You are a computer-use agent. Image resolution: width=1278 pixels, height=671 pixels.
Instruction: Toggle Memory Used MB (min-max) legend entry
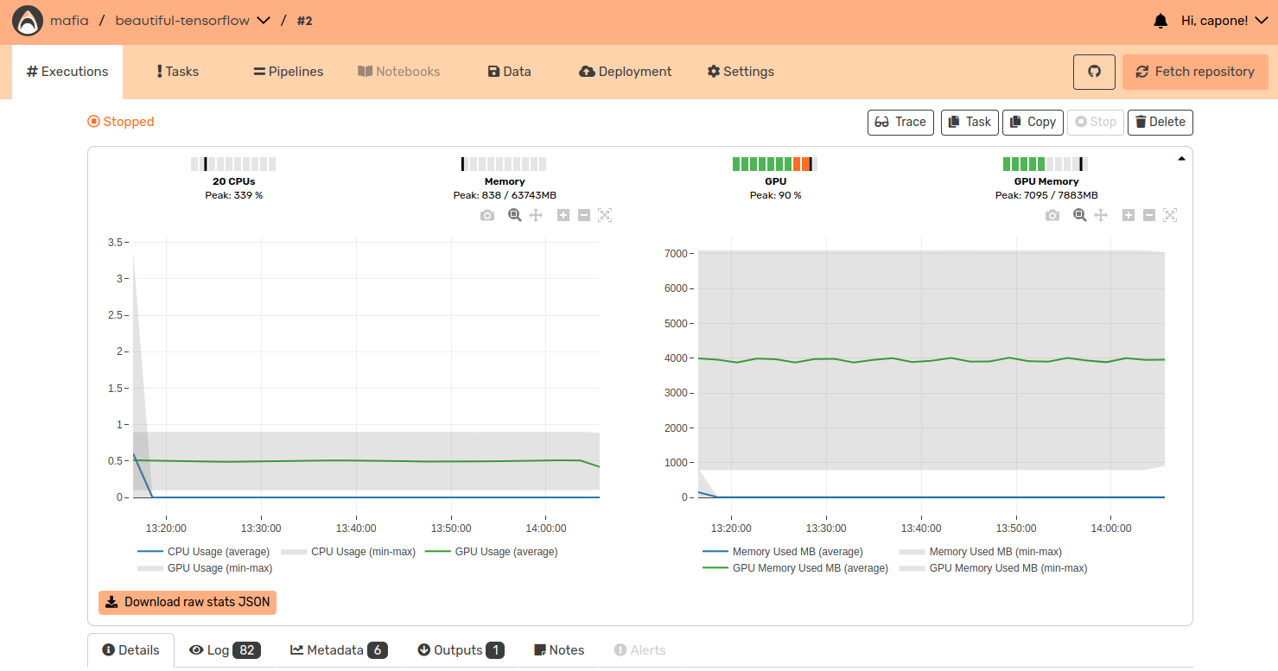tap(981, 552)
